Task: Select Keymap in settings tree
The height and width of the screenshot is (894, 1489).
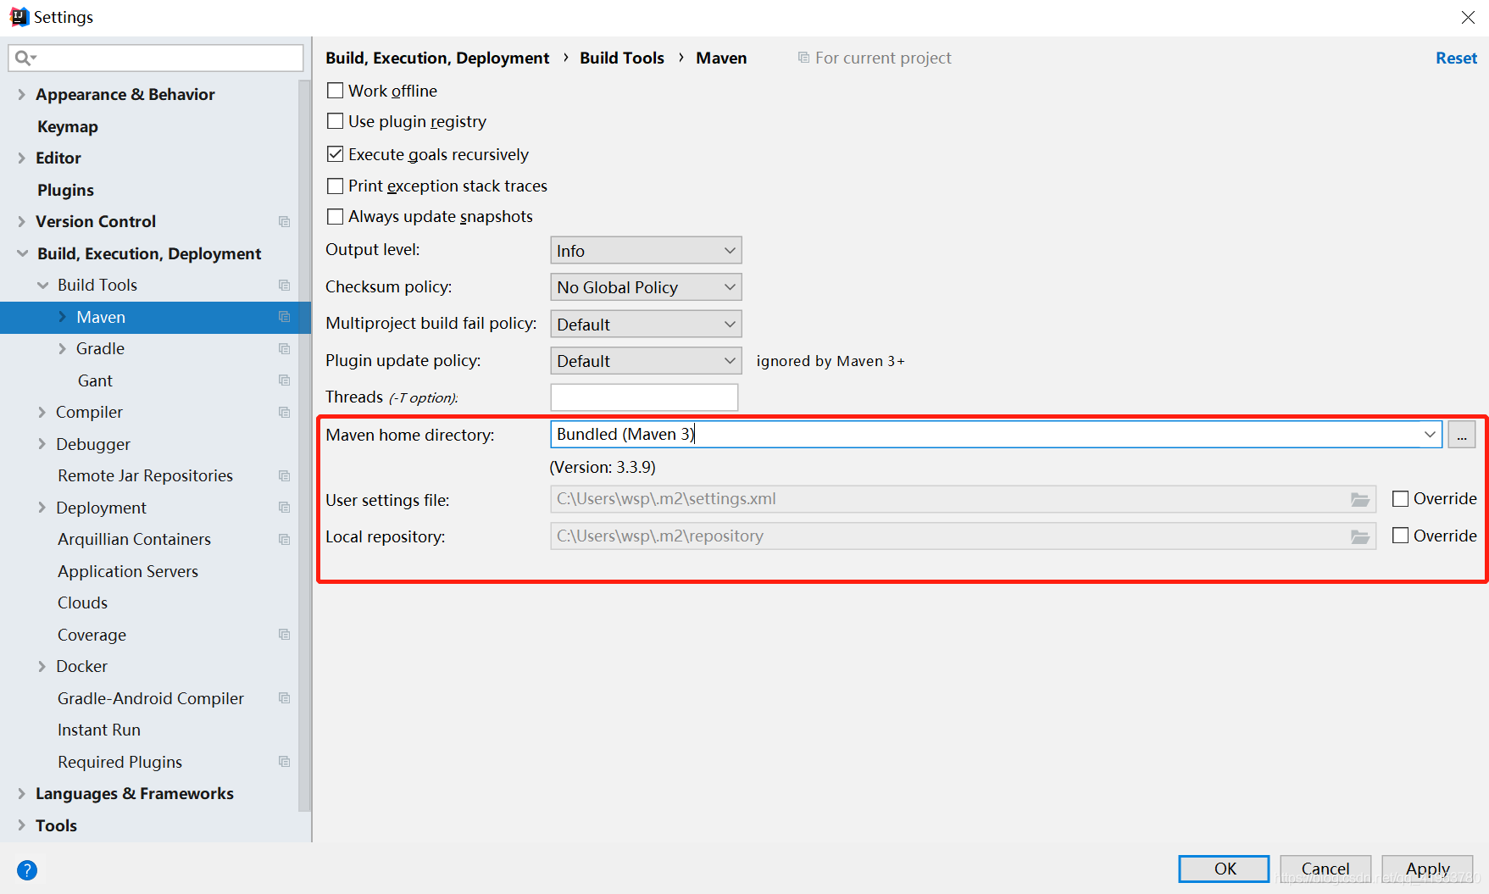Action: [68, 126]
